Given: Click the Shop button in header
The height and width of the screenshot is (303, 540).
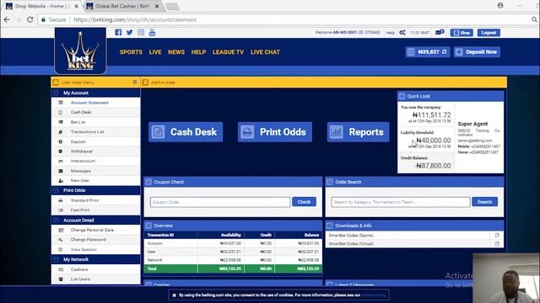Looking at the screenshot, I should [x=462, y=33].
